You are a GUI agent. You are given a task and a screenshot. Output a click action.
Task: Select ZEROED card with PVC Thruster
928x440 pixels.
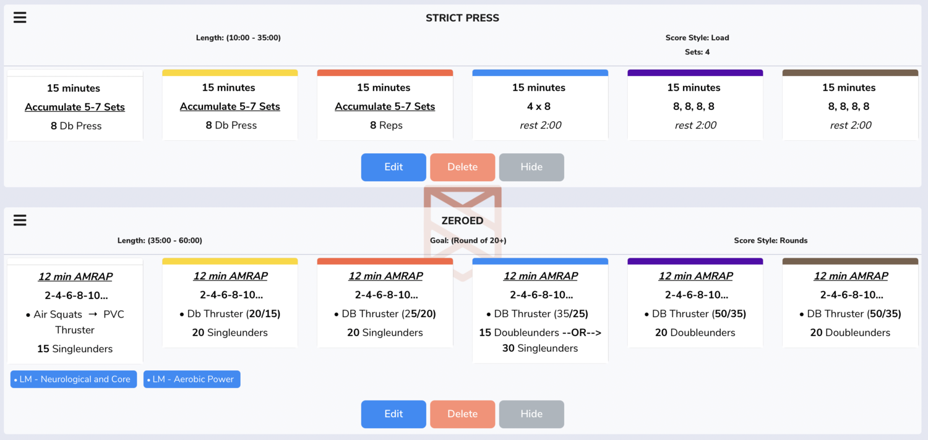[x=75, y=310]
